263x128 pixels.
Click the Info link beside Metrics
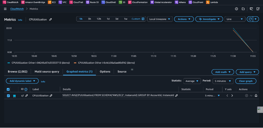pyautogui.click(x=20, y=20)
